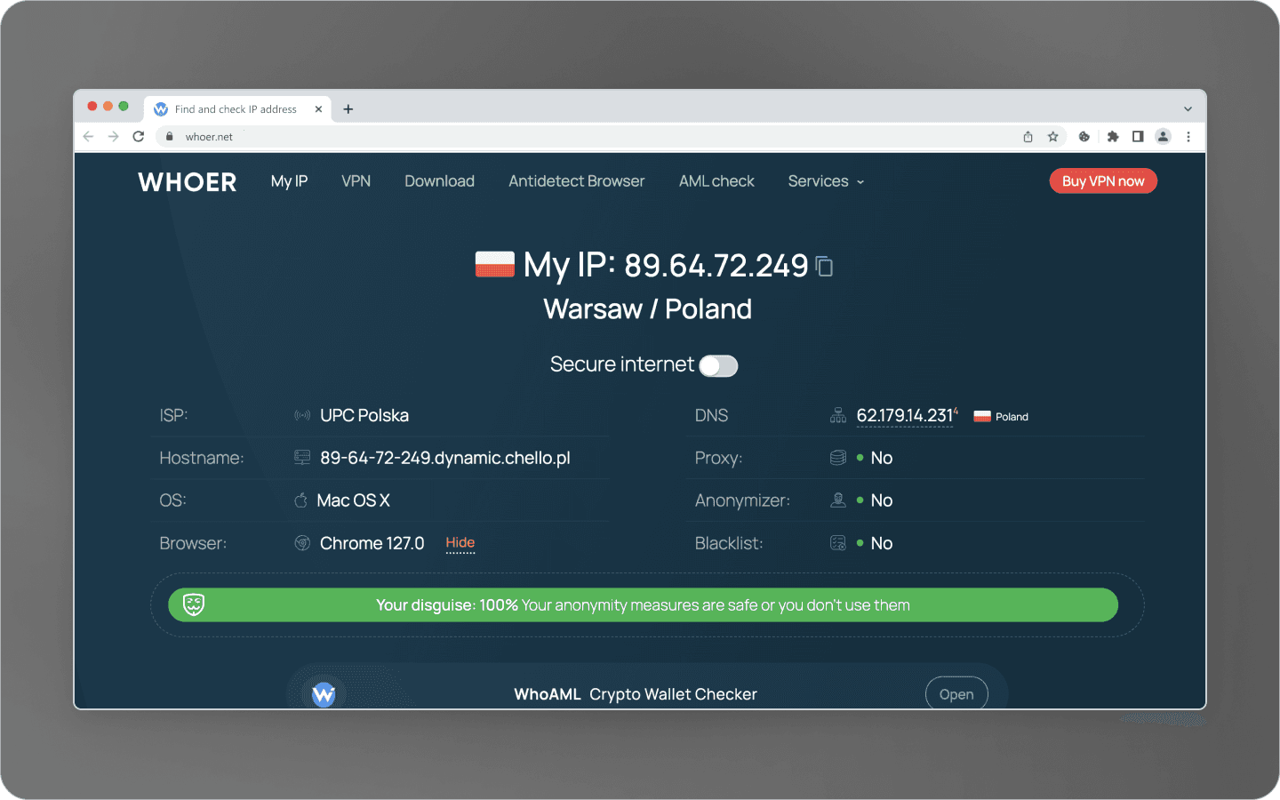The image size is (1280, 800).
Task: Open a new tab with the plus button
Action: pos(348,109)
